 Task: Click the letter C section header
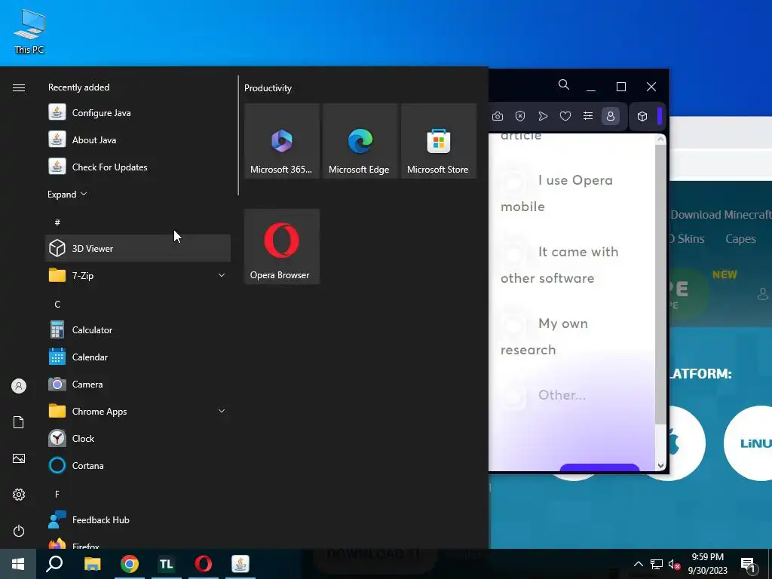(57, 305)
